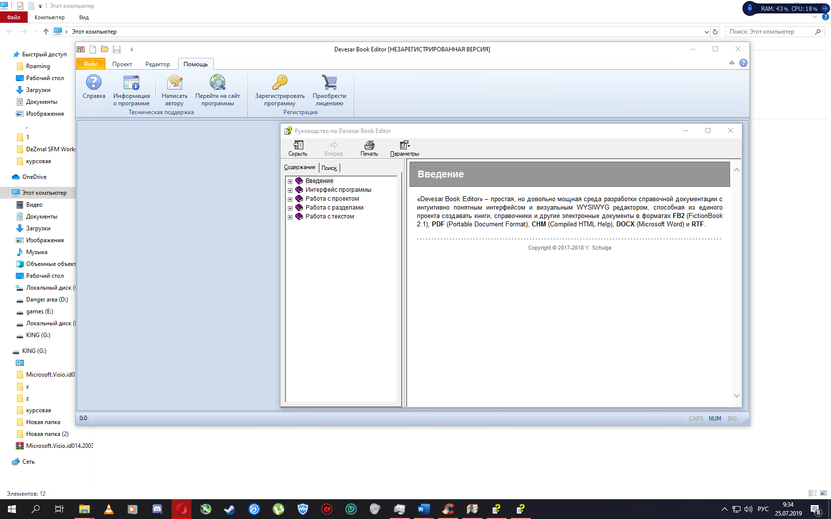
Task: Open Перейти на сайт программы
Action: [x=218, y=90]
